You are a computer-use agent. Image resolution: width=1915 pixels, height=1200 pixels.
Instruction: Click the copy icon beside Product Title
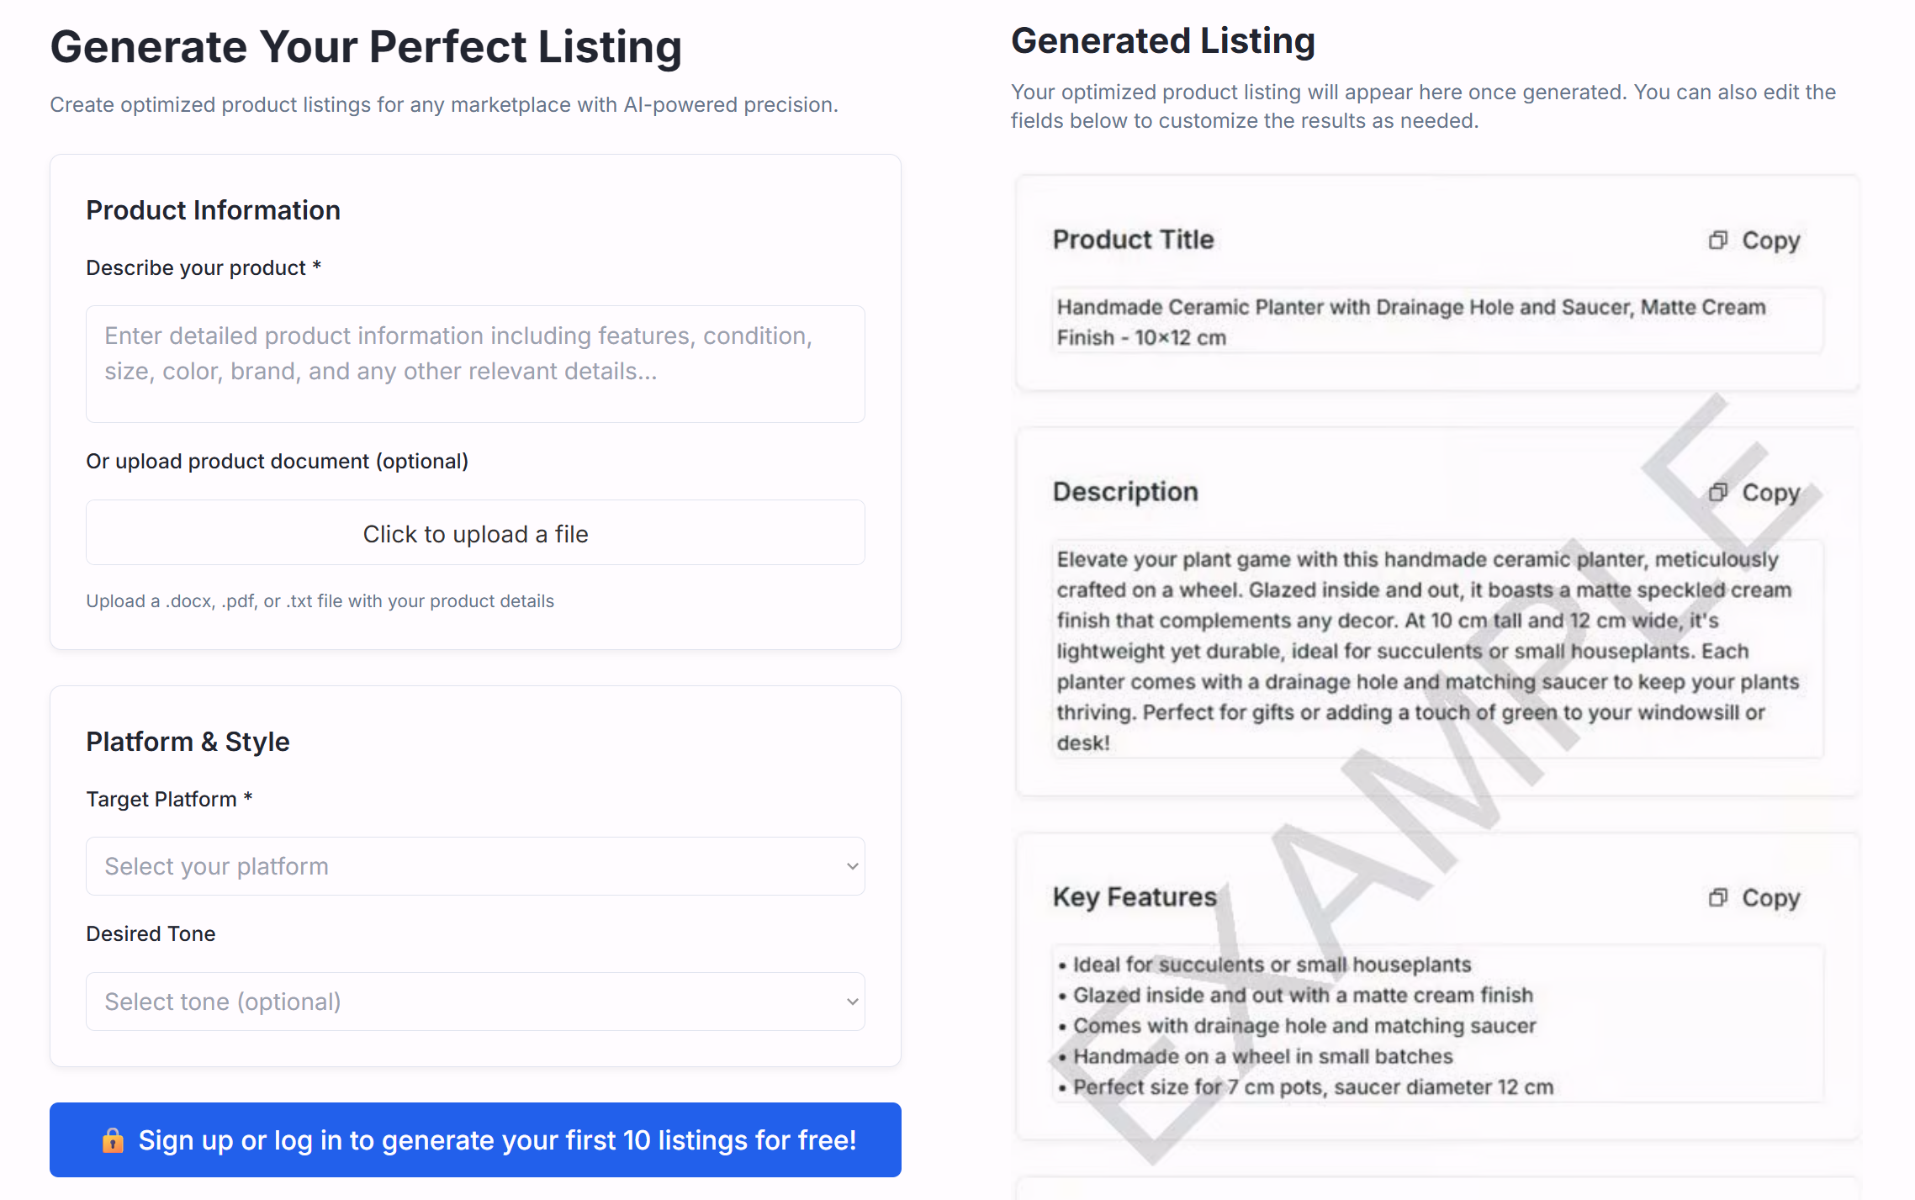[1717, 241]
